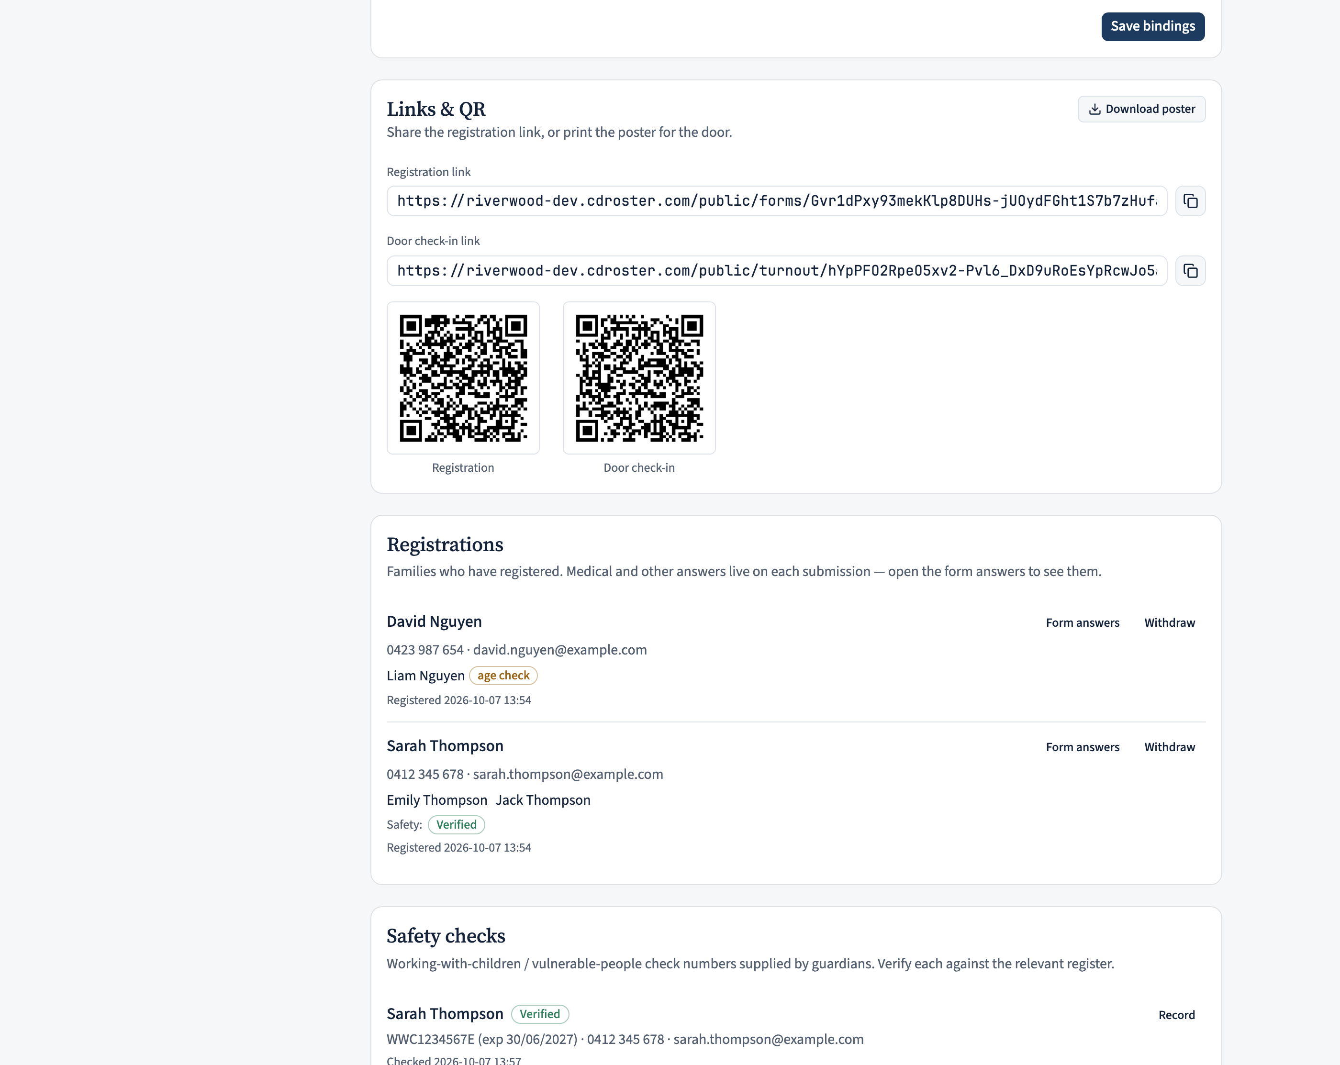Select the door check-in link URL field
The image size is (1340, 1065).
click(776, 271)
